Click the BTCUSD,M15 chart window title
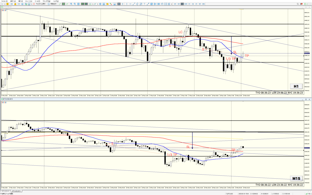The width and height of the screenshot is (312, 195). (x=8, y=99)
